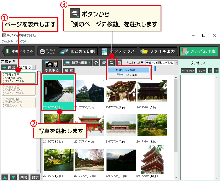
Task: Select thumbnail 20170704_9.jpg
Action: click(58, 160)
